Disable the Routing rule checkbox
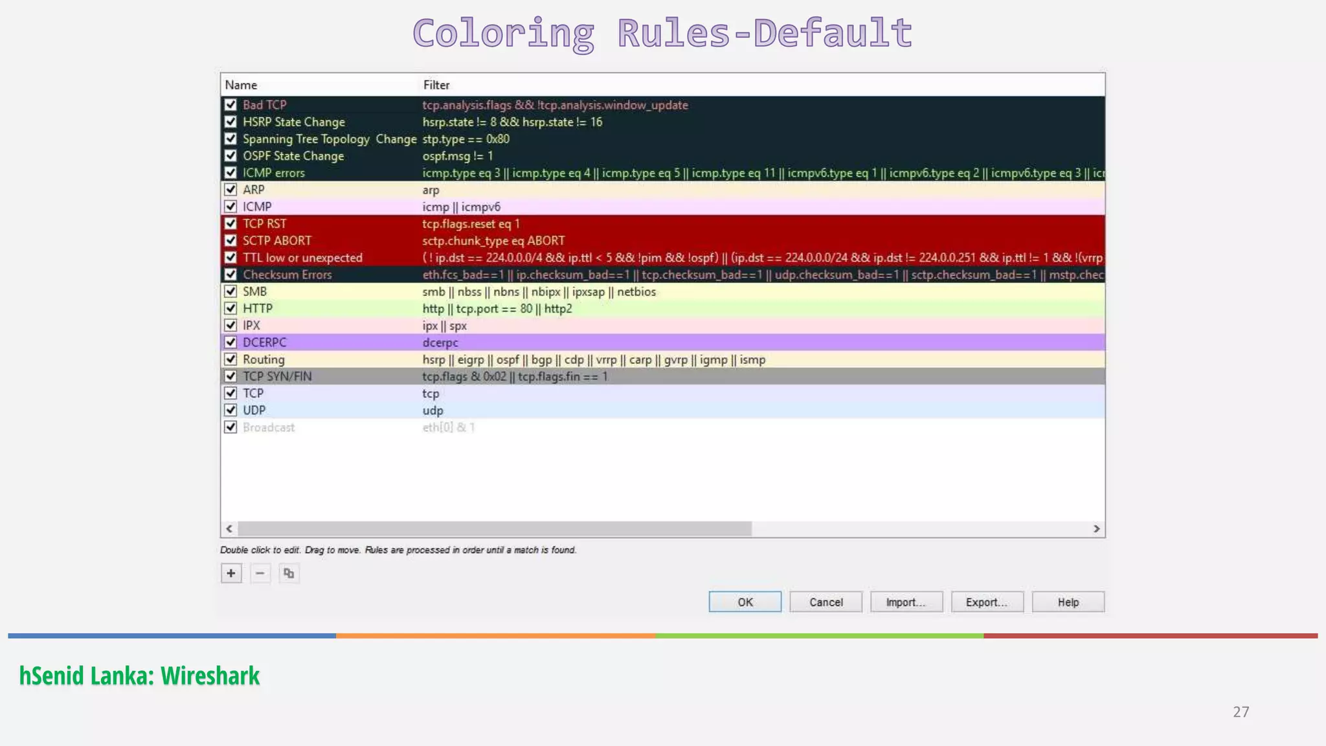This screenshot has height=746, width=1326. coord(230,359)
